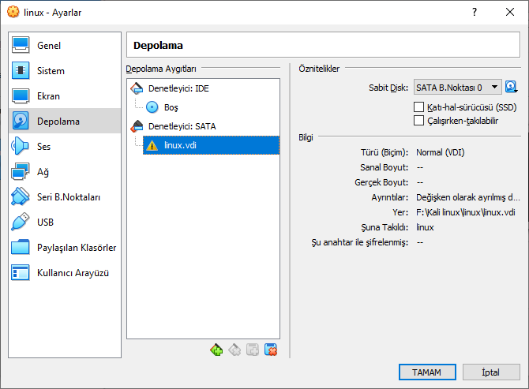
Task: Click the Paylaşılan Klasörler folder icon
Action: tap(21, 248)
